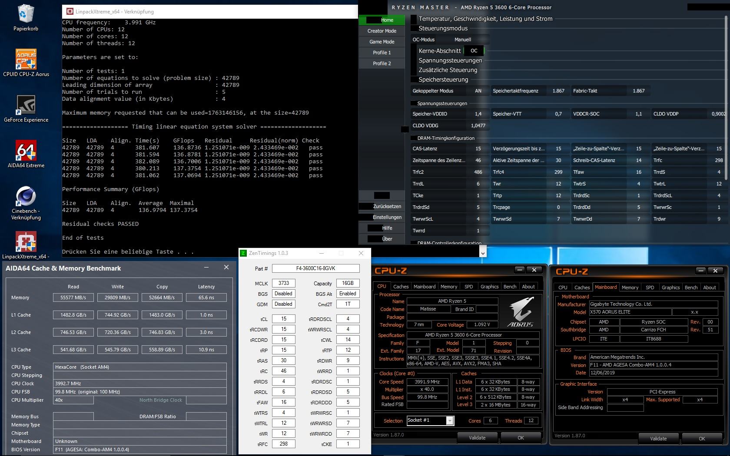Click Zurücksetzen in Ryzen Master sidebar

[382, 206]
